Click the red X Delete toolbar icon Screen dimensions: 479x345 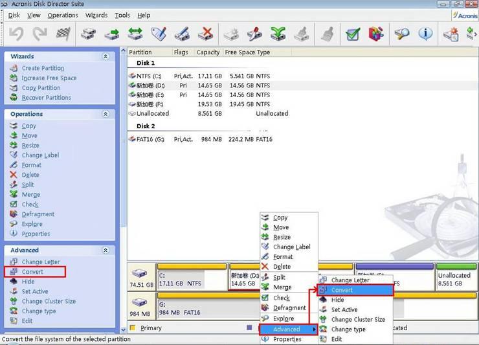click(206, 33)
